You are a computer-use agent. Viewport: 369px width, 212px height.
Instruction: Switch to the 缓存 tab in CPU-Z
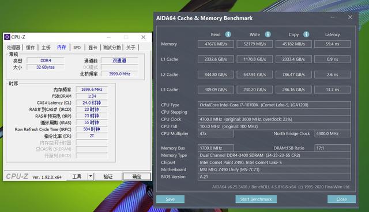point(30,48)
